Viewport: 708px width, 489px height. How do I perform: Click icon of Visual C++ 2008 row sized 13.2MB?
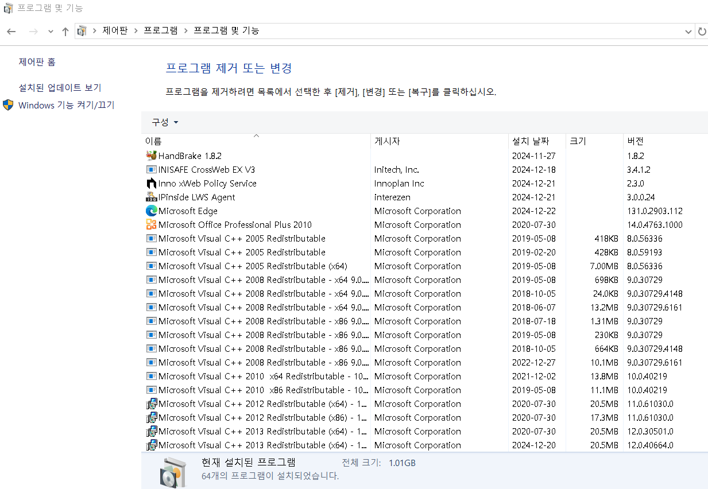[x=152, y=307]
